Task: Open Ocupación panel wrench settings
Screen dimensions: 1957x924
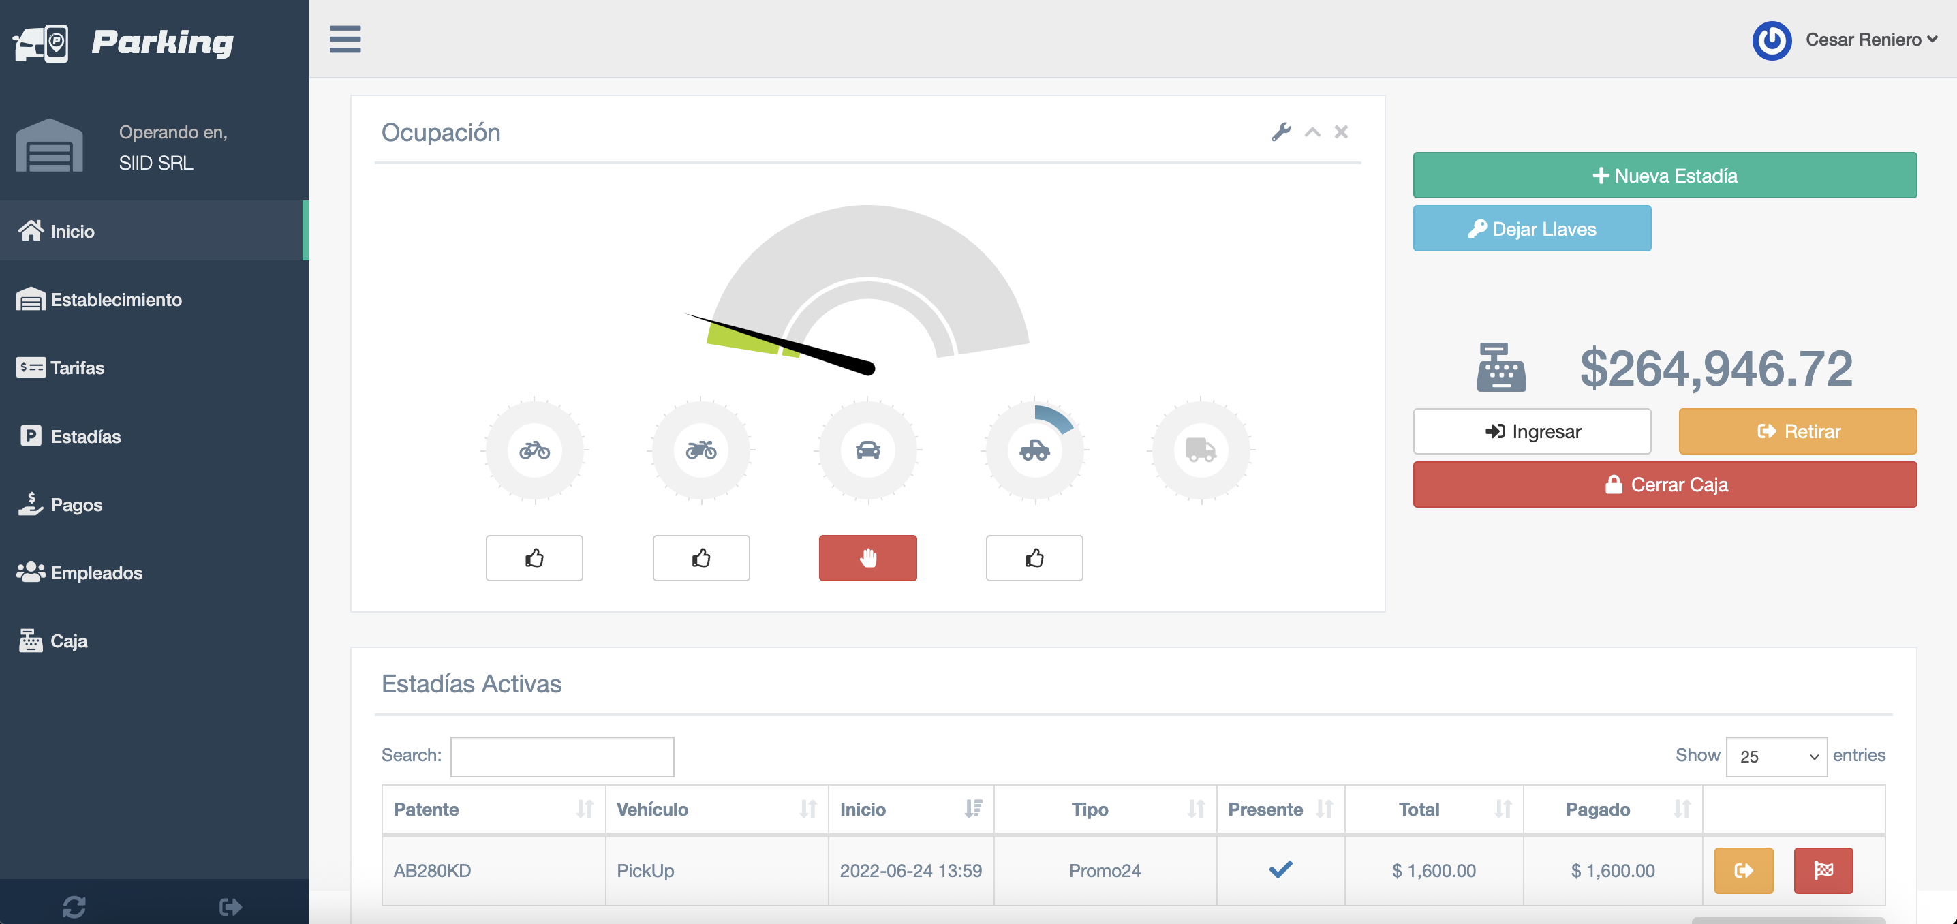Action: [1281, 132]
